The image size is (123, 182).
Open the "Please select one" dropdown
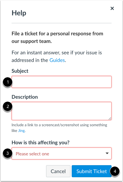[62, 154]
